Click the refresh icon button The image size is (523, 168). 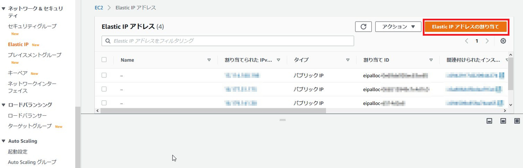pos(363,27)
